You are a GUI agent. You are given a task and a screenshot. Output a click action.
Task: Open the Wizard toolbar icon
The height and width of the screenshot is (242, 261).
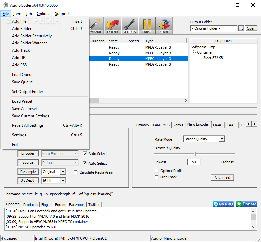96,26
